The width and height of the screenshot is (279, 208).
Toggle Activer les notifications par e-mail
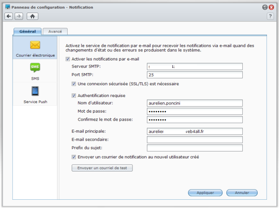point(68,59)
